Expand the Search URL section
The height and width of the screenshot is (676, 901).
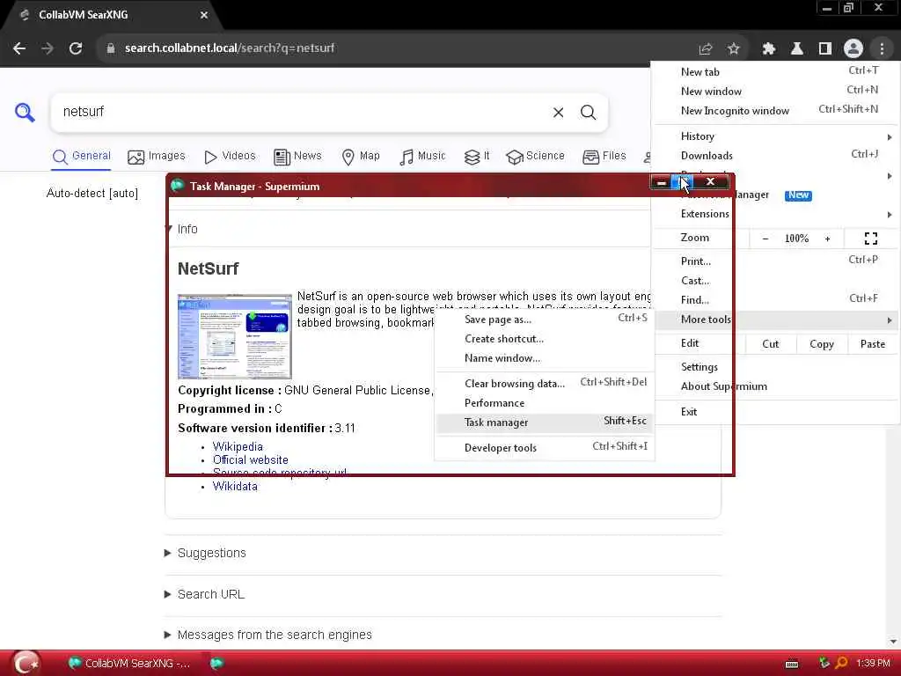[x=204, y=594]
